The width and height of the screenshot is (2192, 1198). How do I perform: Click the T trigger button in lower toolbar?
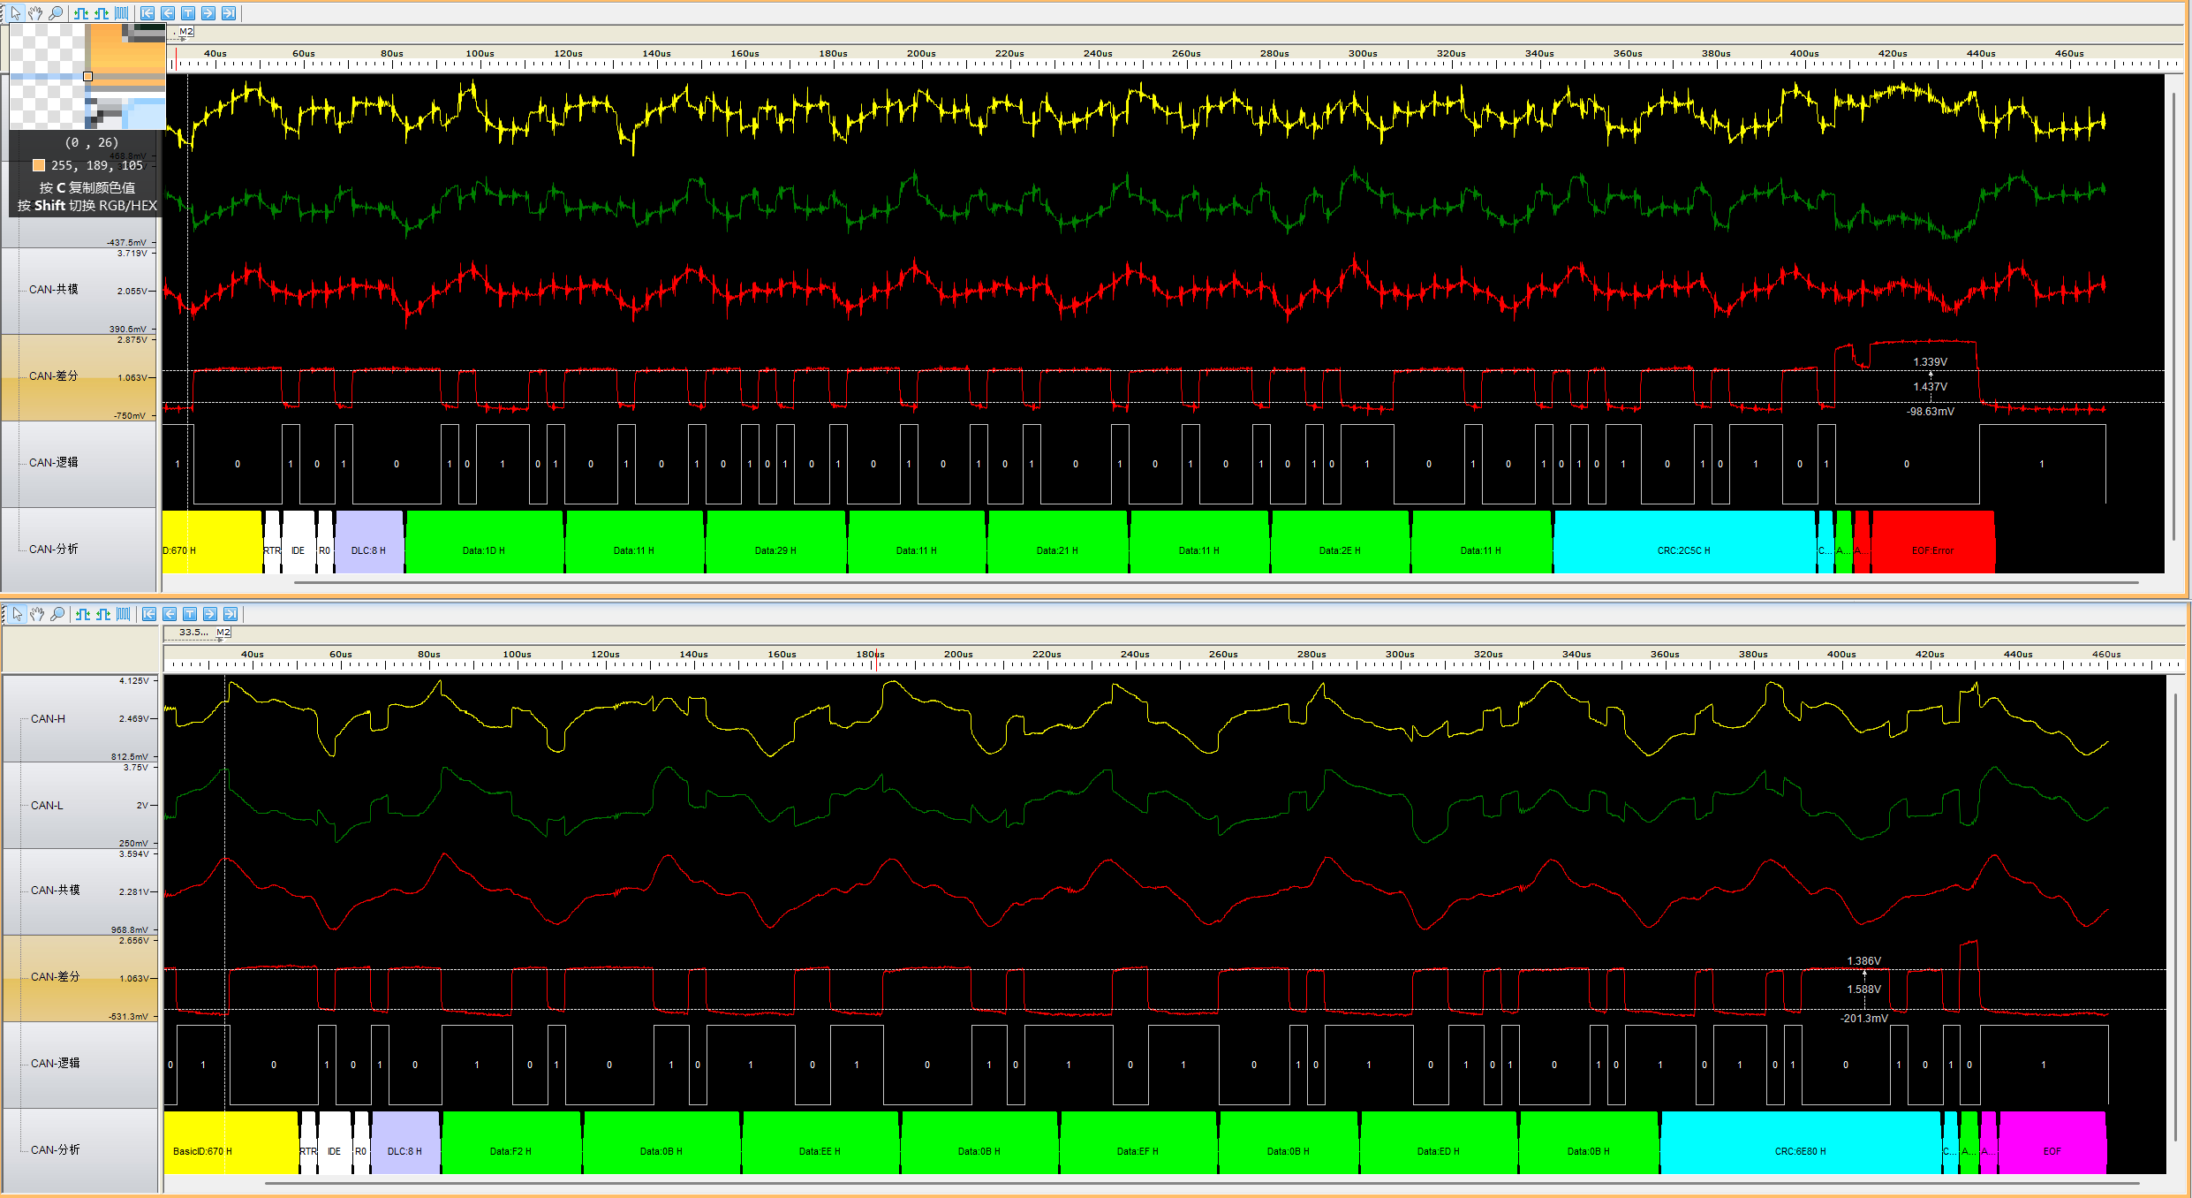(x=190, y=614)
